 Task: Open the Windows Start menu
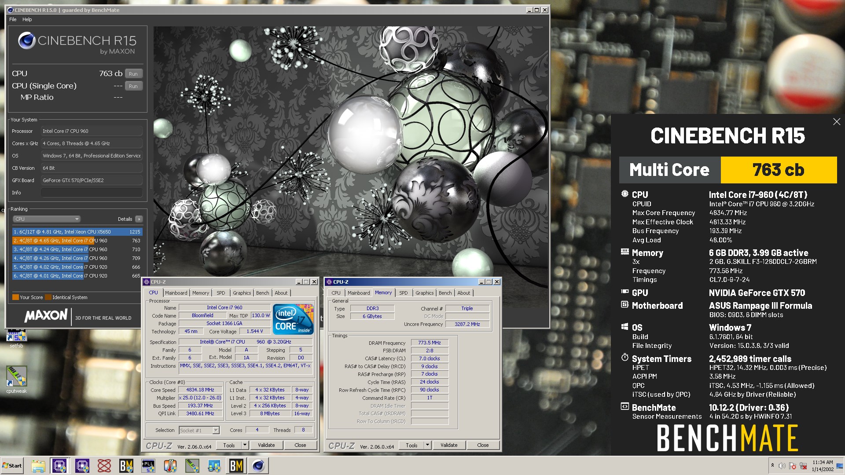tap(12, 466)
